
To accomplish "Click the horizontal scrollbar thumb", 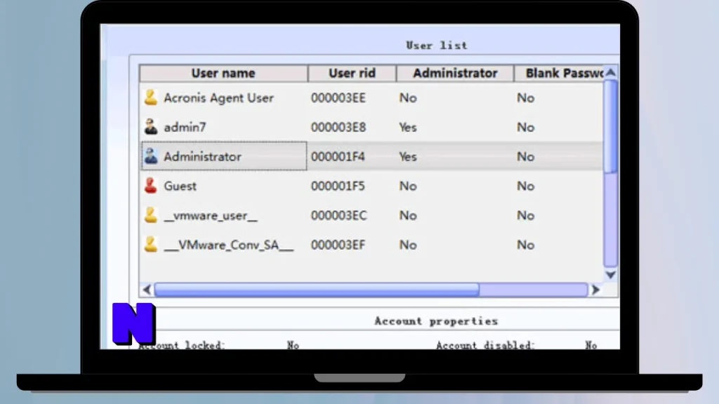I will click(317, 290).
